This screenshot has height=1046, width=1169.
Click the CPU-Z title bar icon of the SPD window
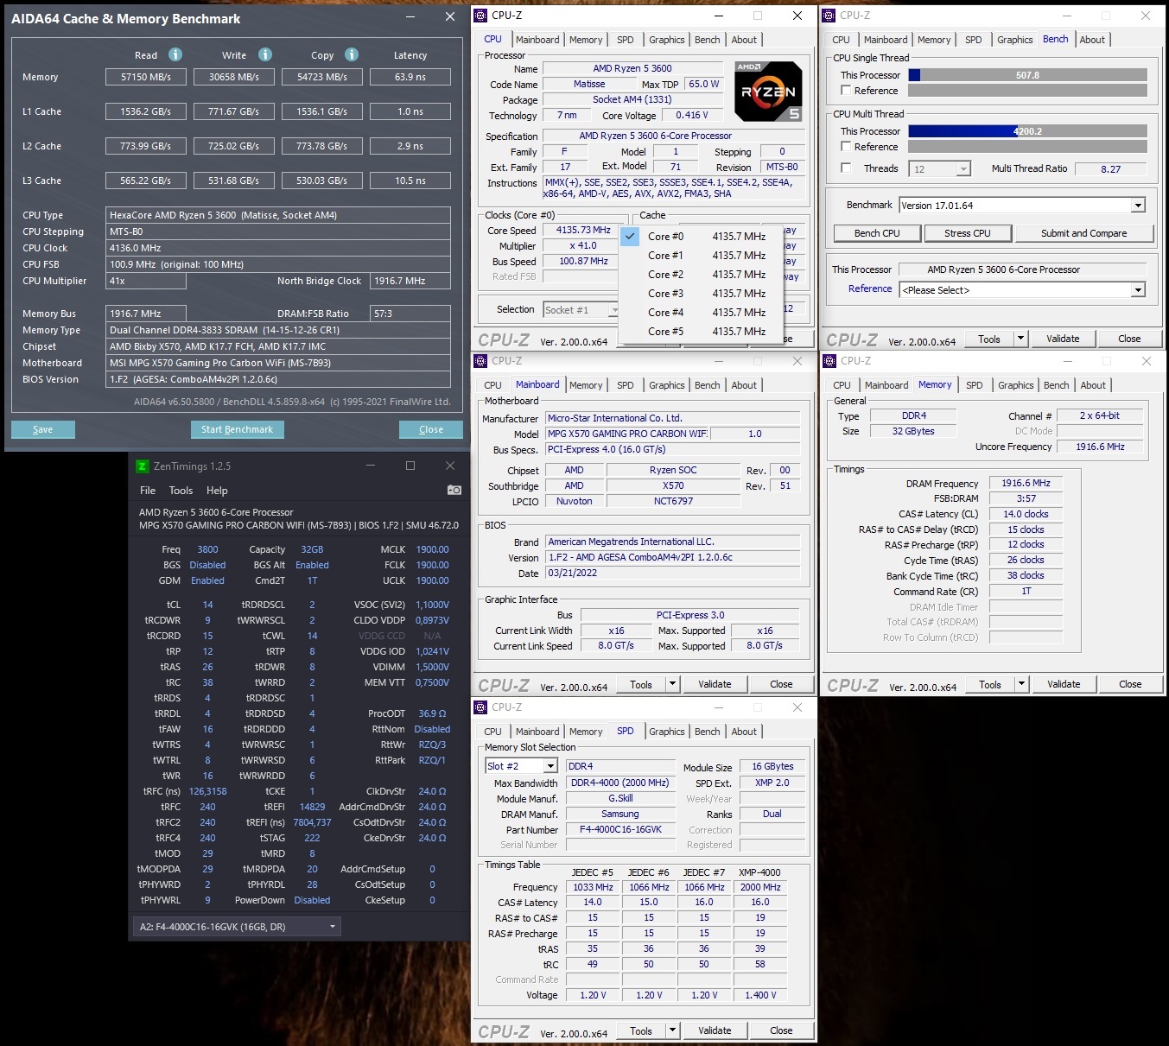pyautogui.click(x=481, y=707)
